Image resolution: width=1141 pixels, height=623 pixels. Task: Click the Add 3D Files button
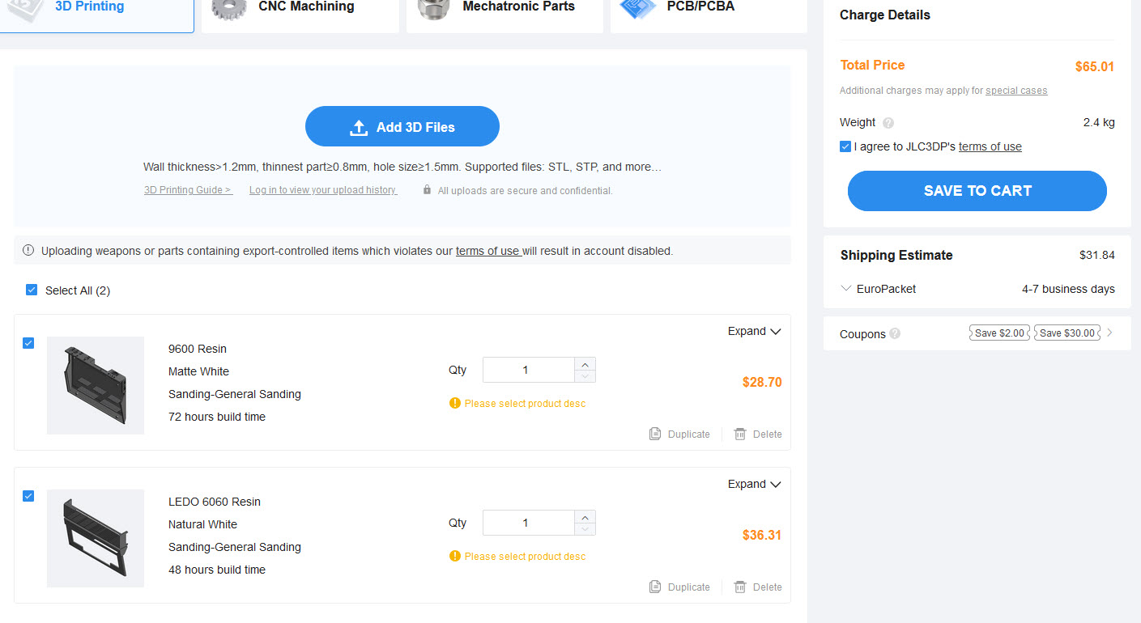[x=402, y=126]
